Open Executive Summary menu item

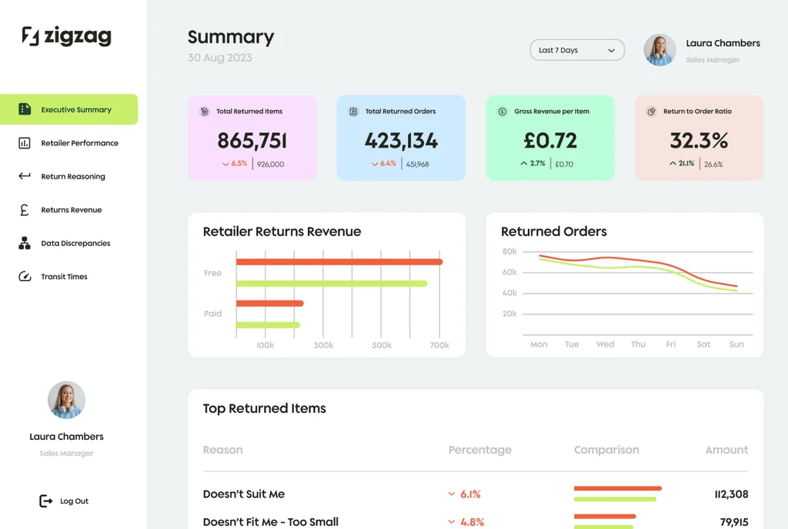tap(68, 109)
